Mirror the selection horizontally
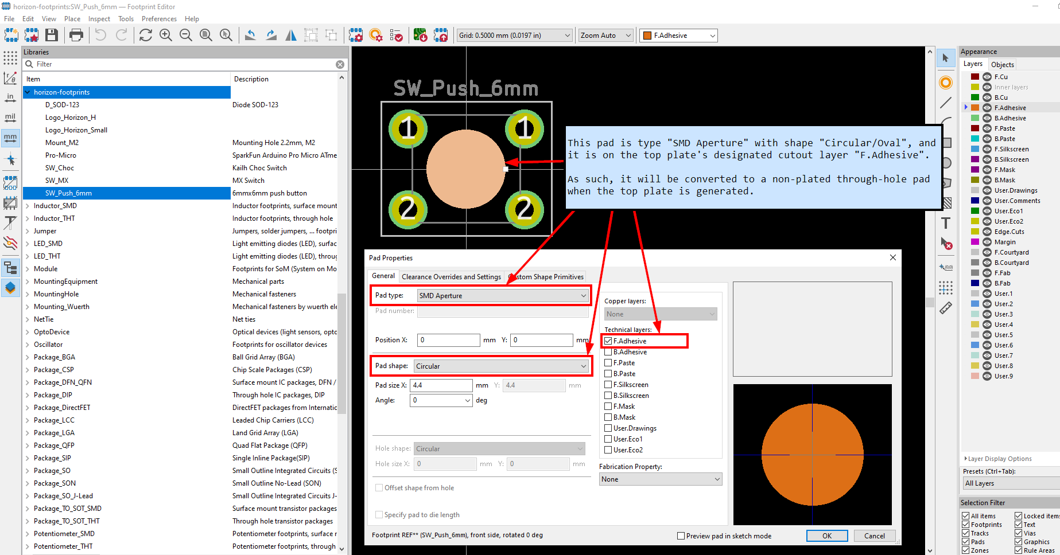The height and width of the screenshot is (555, 1060). [x=291, y=35]
